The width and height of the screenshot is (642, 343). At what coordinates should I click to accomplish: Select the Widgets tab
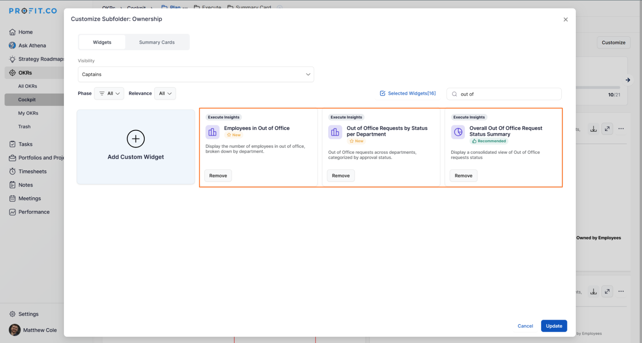point(102,42)
